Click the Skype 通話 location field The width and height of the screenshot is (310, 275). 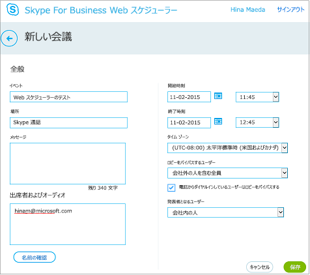[x=68, y=123]
